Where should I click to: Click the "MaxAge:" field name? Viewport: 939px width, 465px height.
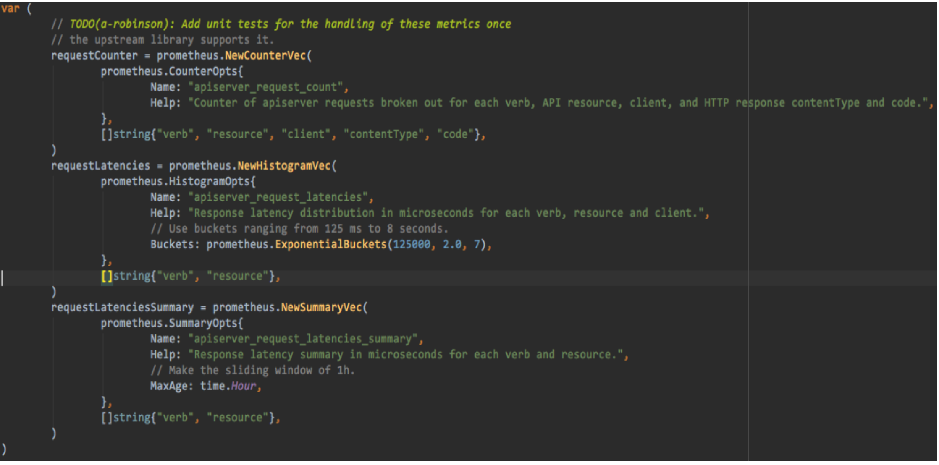point(172,386)
